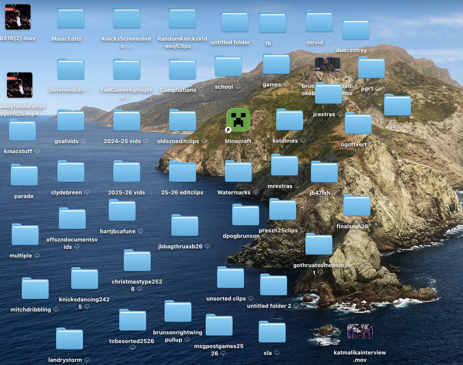Select the finalsrun26 folder
The height and width of the screenshot is (365, 463).
point(357,205)
